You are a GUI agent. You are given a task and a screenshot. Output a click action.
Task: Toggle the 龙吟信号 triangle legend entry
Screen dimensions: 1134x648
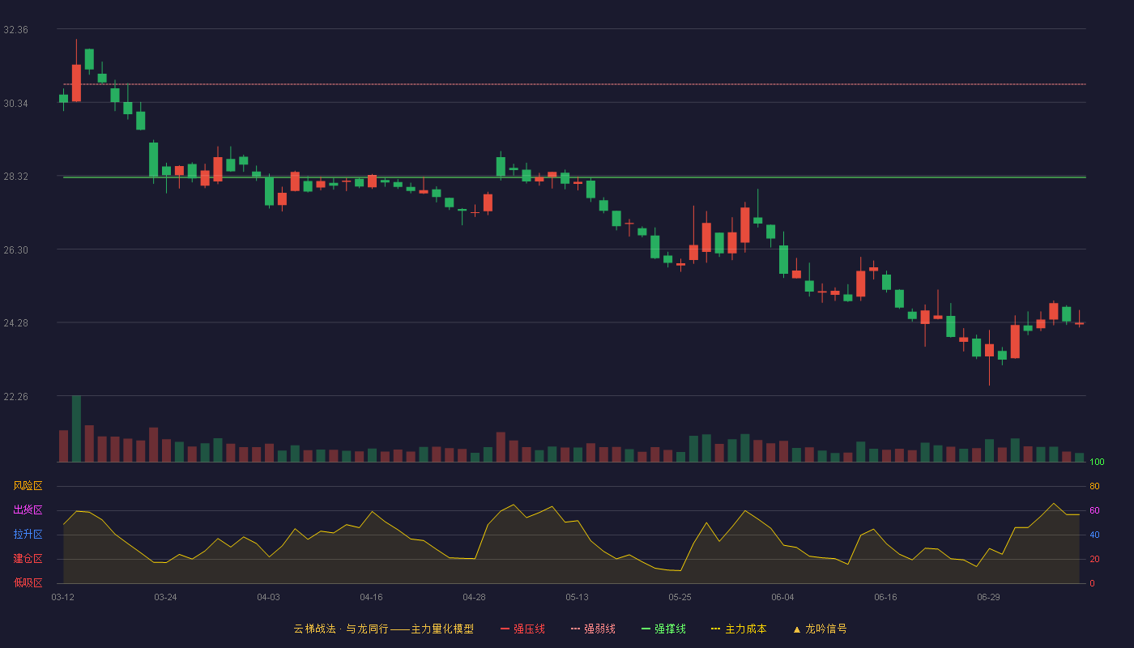(x=820, y=629)
